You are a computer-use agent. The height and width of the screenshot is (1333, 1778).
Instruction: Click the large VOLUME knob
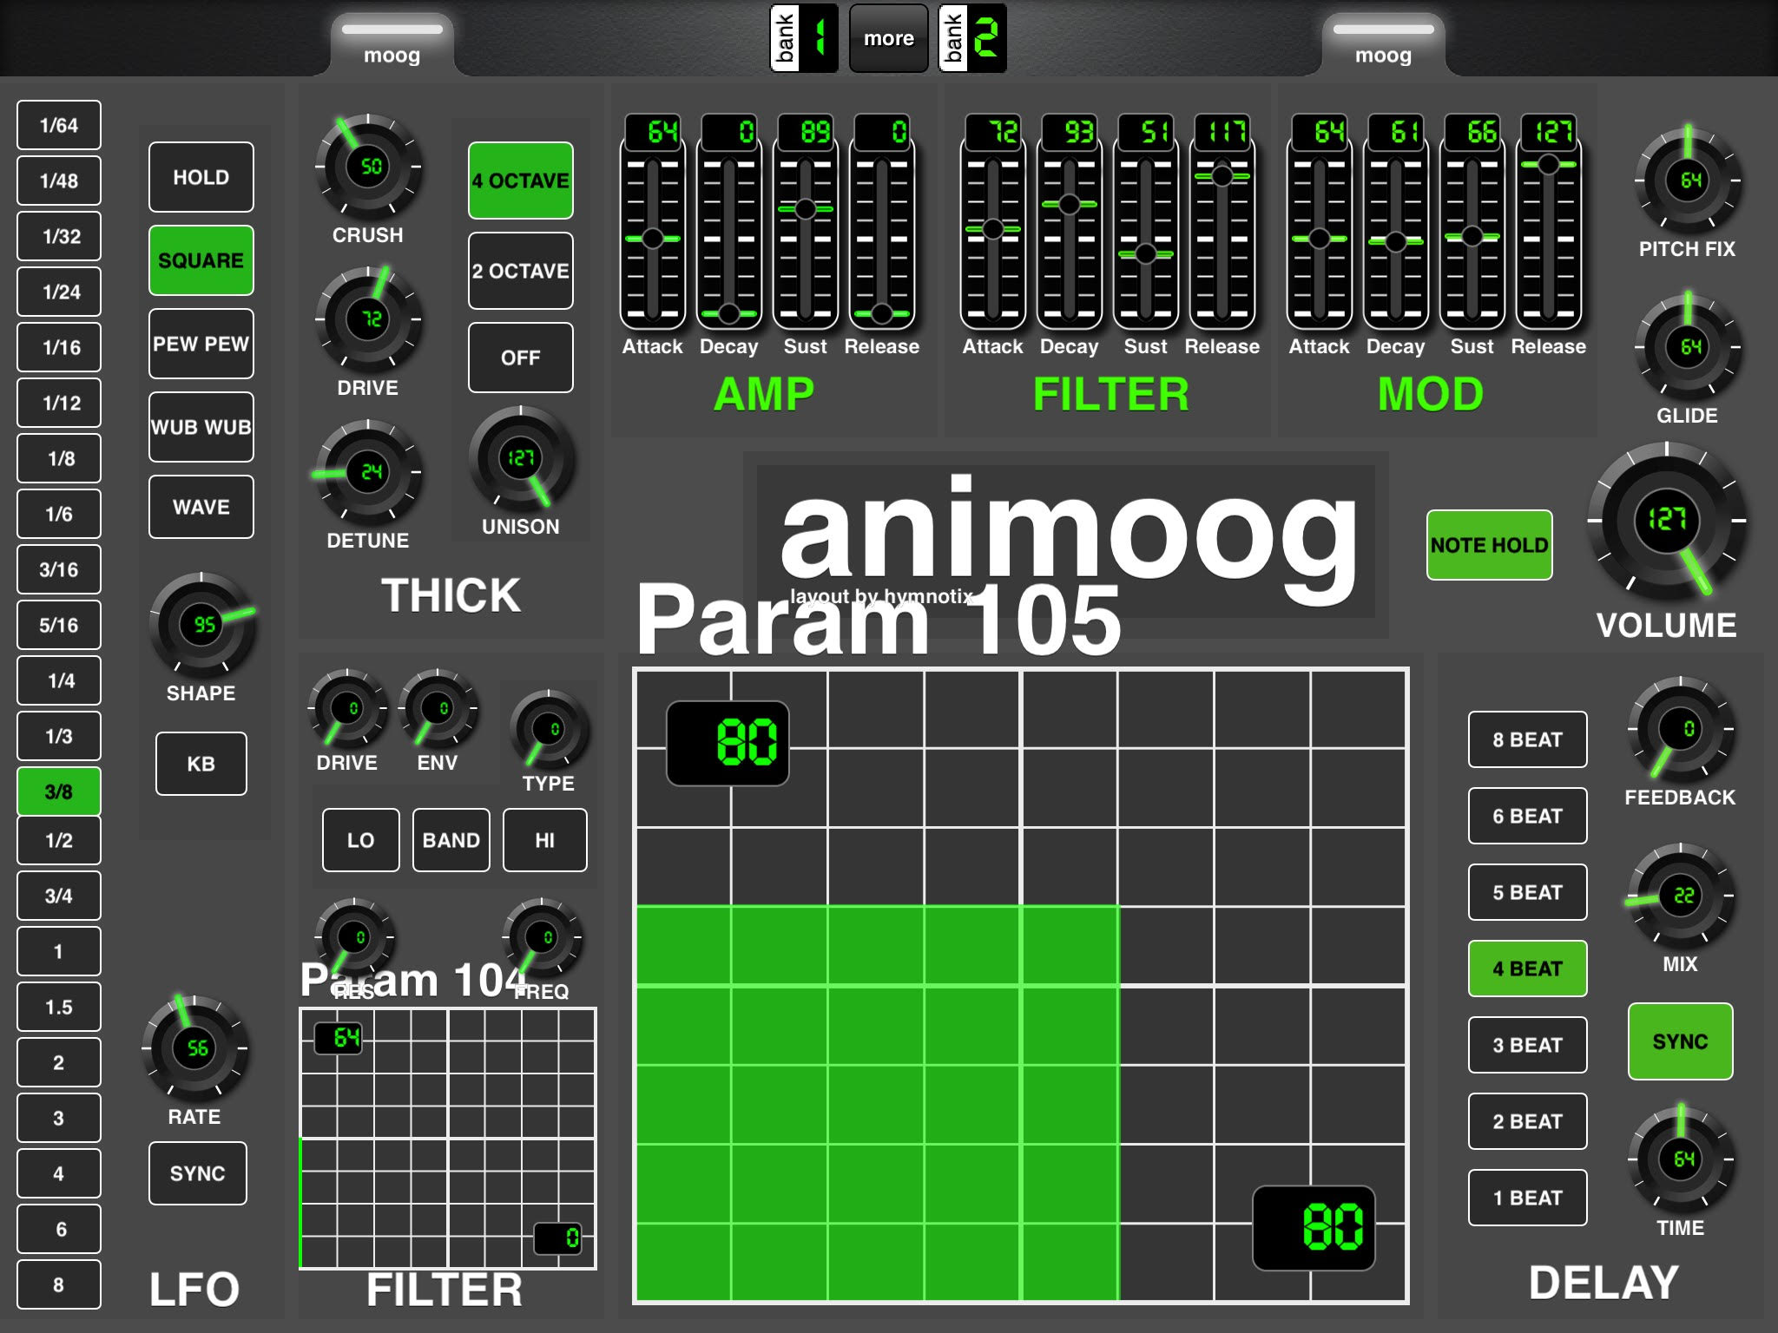(1667, 520)
